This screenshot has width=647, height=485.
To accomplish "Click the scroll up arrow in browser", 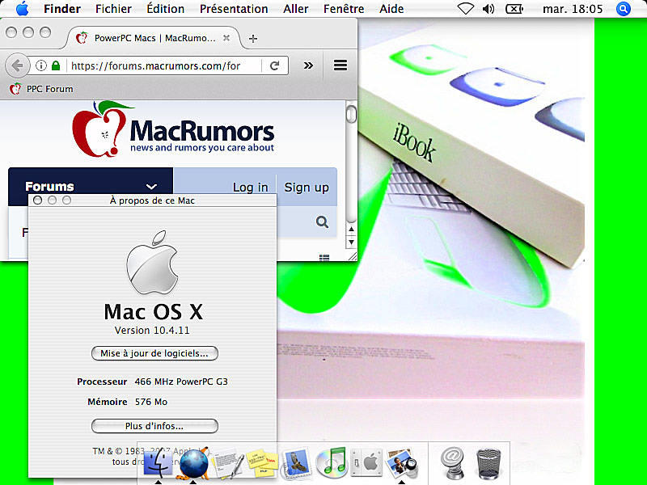I will click(x=351, y=230).
